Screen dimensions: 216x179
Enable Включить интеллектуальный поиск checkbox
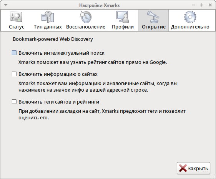(x=14, y=53)
